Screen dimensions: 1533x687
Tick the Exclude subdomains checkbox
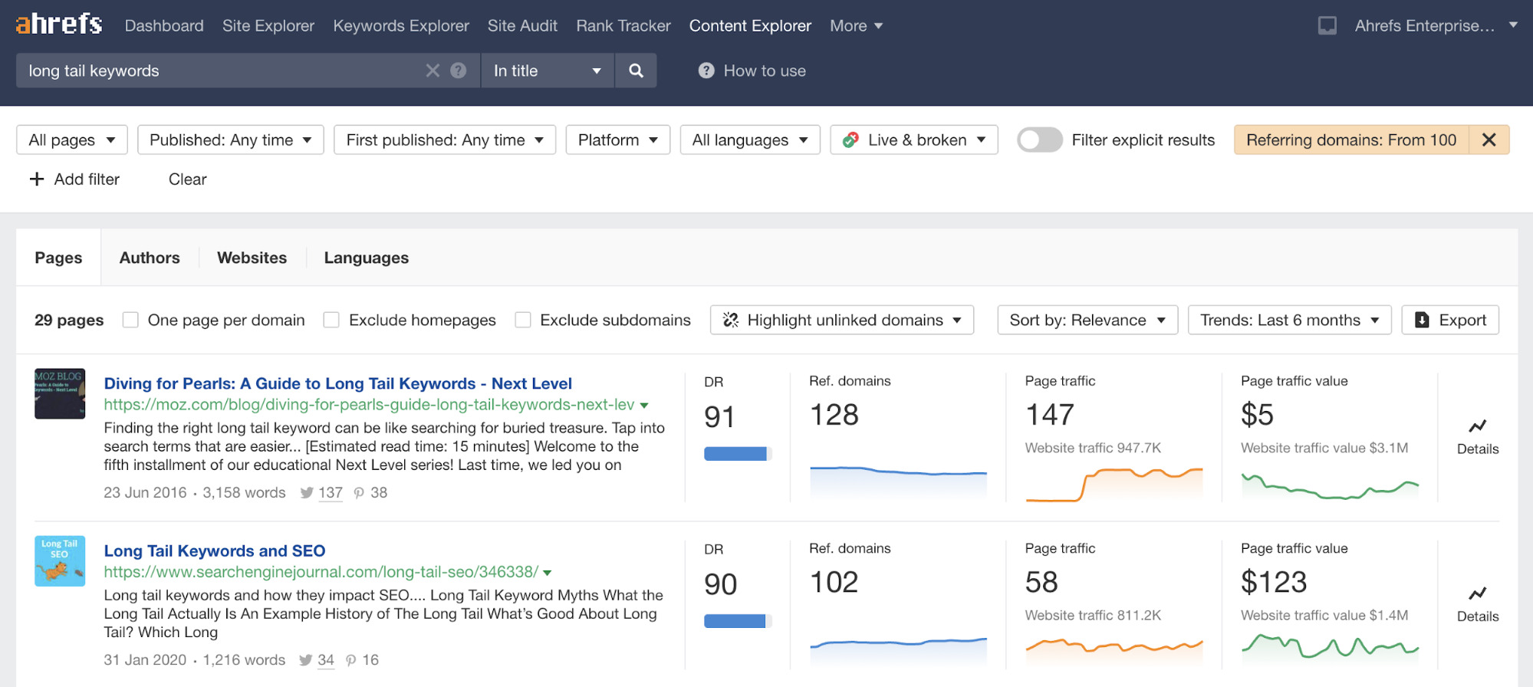point(523,320)
